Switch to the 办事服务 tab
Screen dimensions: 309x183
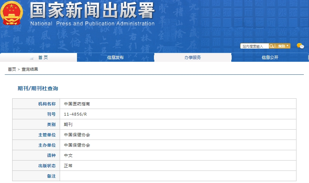point(193,57)
